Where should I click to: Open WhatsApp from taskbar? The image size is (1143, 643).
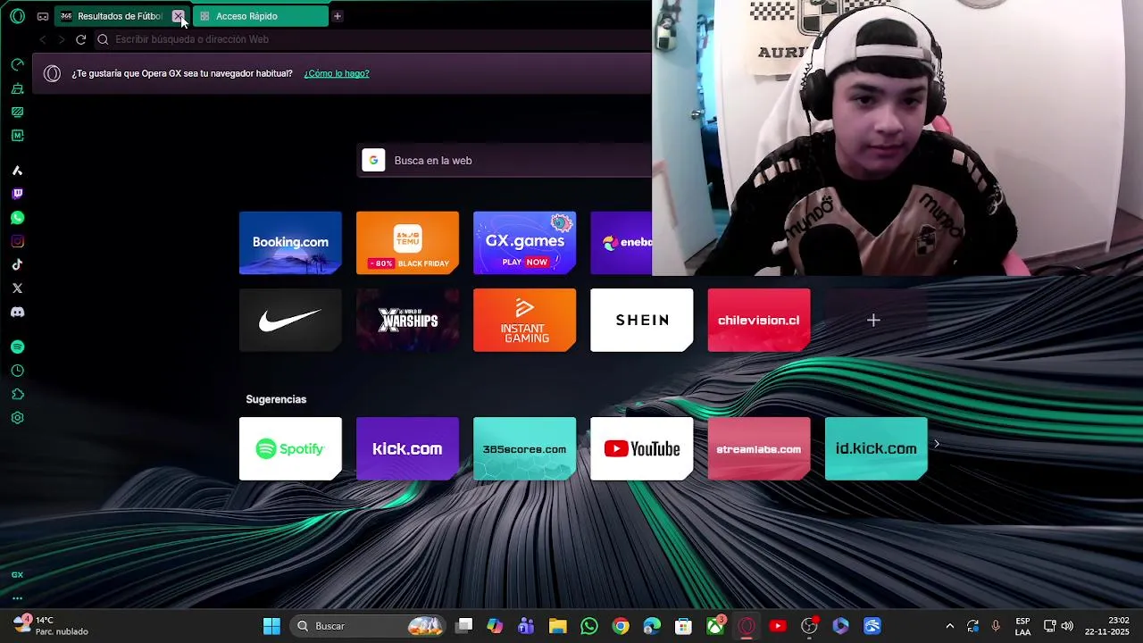click(589, 626)
